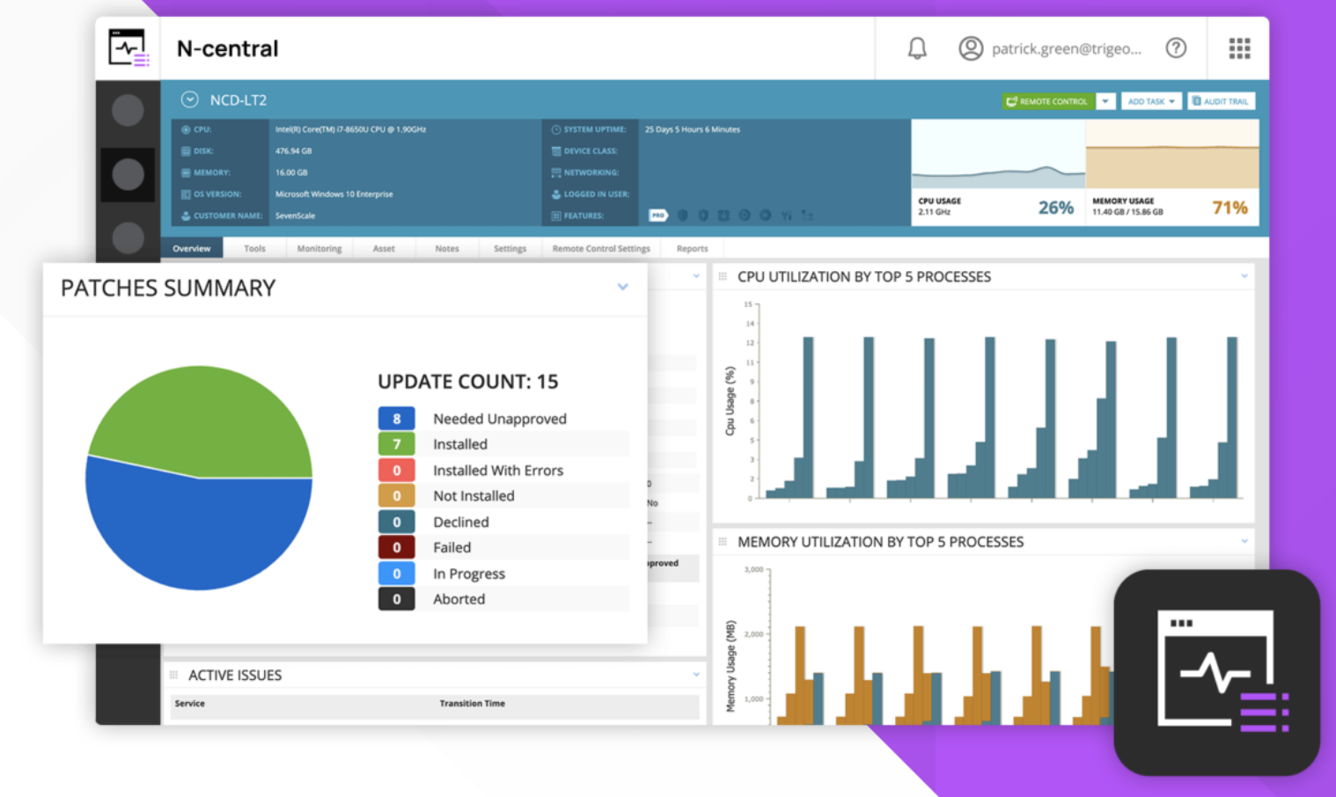The width and height of the screenshot is (1336, 797).
Task: Click the orange Not Installed count badge
Action: coord(397,496)
